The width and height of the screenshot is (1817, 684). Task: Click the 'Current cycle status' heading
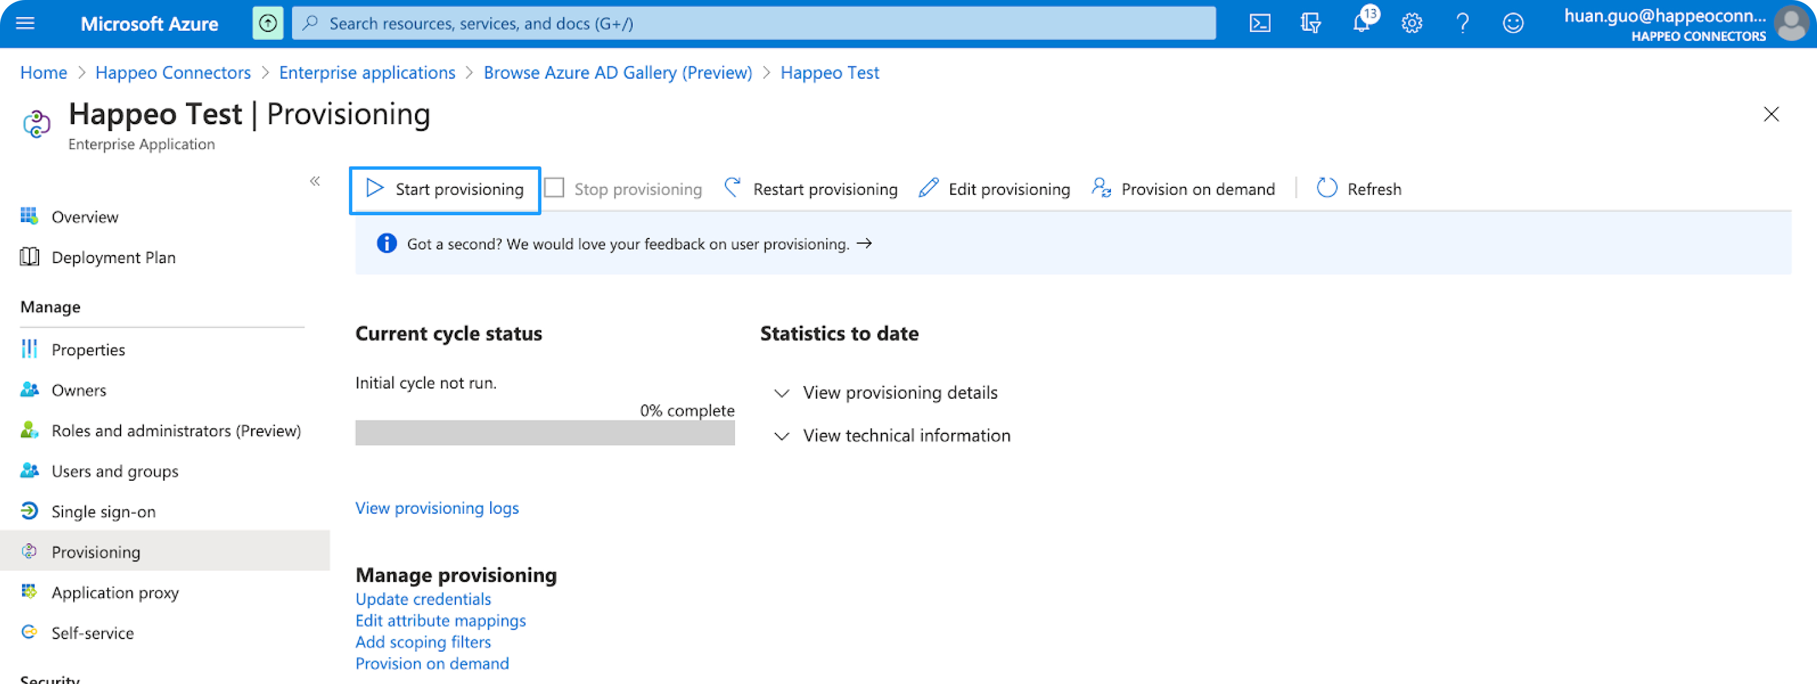point(449,334)
